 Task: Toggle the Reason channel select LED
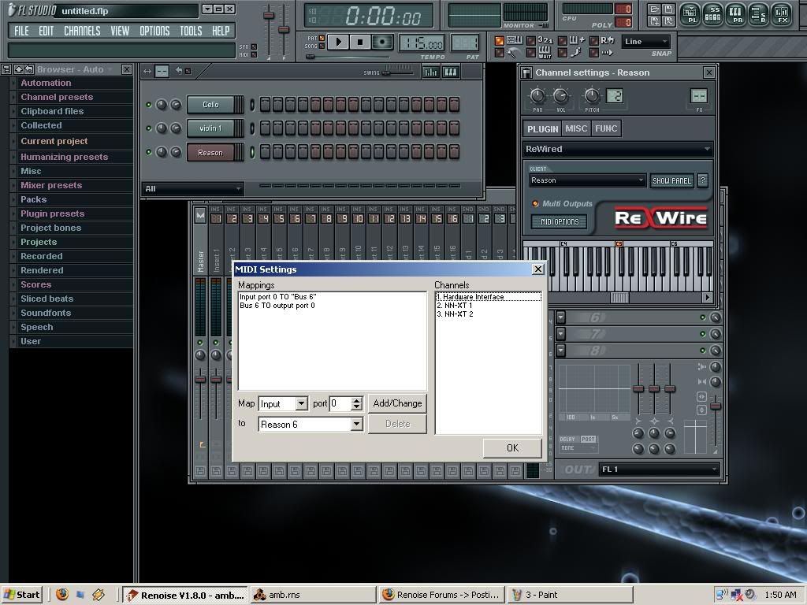(x=252, y=152)
